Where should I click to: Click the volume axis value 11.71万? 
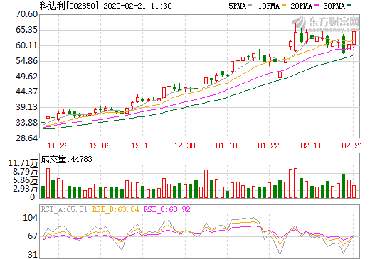(x=23, y=163)
